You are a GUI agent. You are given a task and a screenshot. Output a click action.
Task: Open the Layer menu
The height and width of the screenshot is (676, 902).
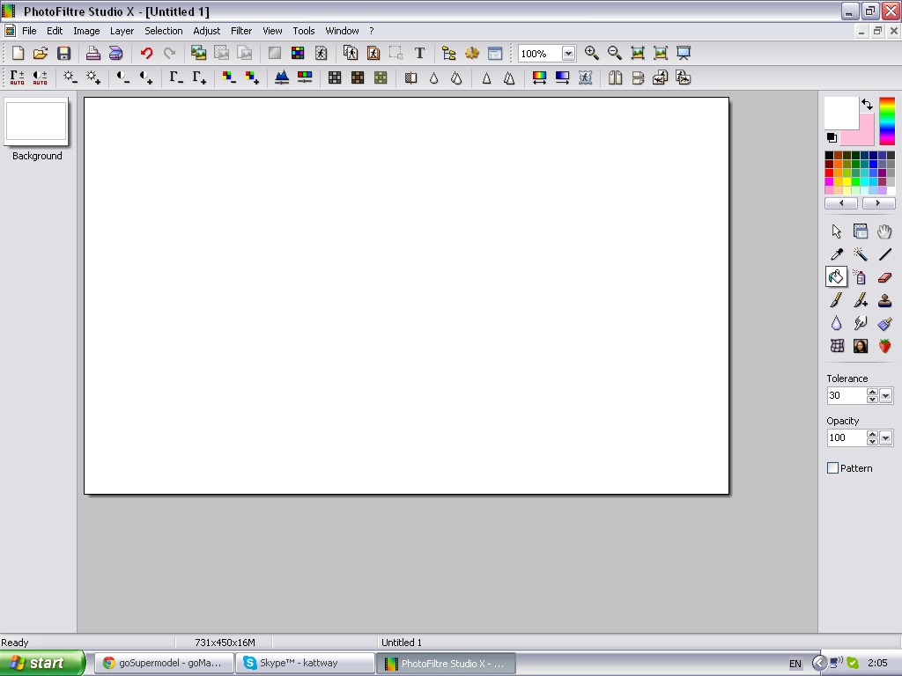(x=122, y=31)
